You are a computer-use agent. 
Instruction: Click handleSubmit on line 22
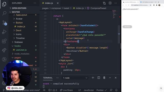[88, 26]
